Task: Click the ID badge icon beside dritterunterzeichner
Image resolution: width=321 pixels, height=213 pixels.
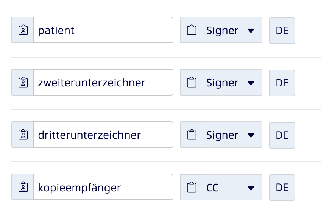Action: pos(23,135)
